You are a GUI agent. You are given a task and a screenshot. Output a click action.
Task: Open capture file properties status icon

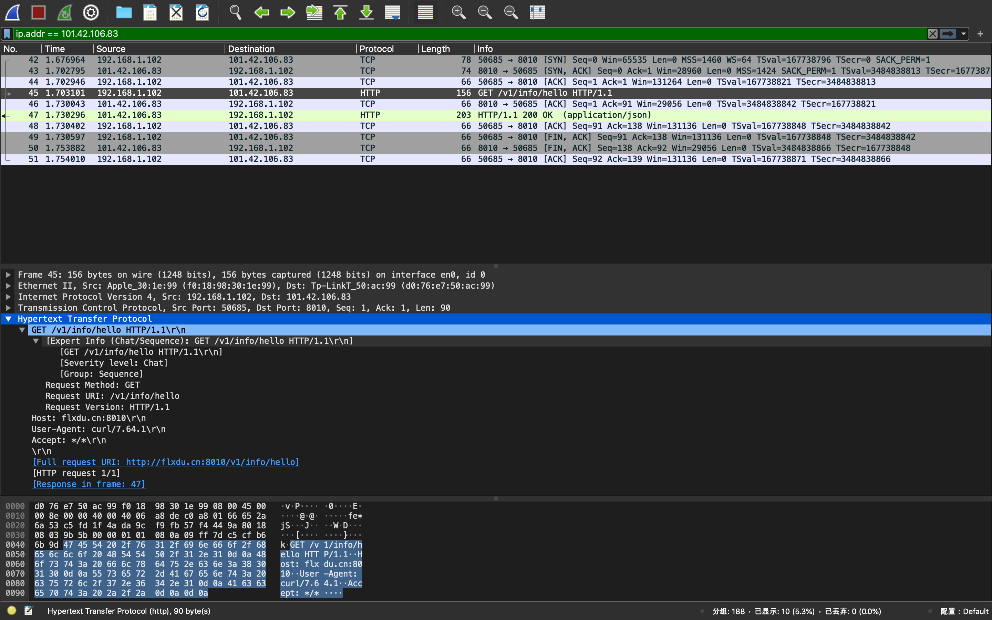28,611
